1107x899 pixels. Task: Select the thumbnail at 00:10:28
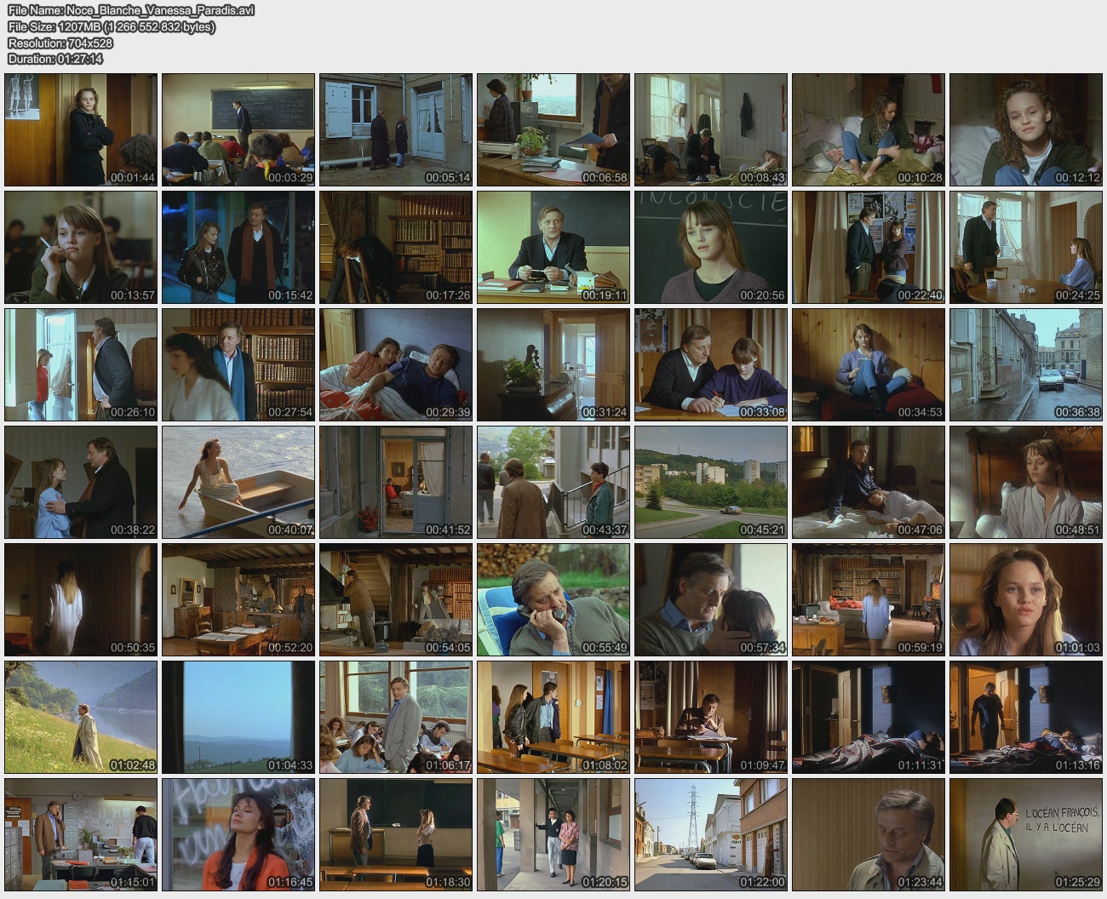click(x=869, y=129)
